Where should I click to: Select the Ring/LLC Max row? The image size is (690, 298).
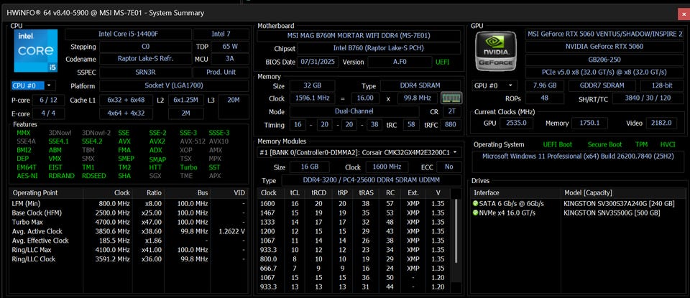click(x=129, y=250)
